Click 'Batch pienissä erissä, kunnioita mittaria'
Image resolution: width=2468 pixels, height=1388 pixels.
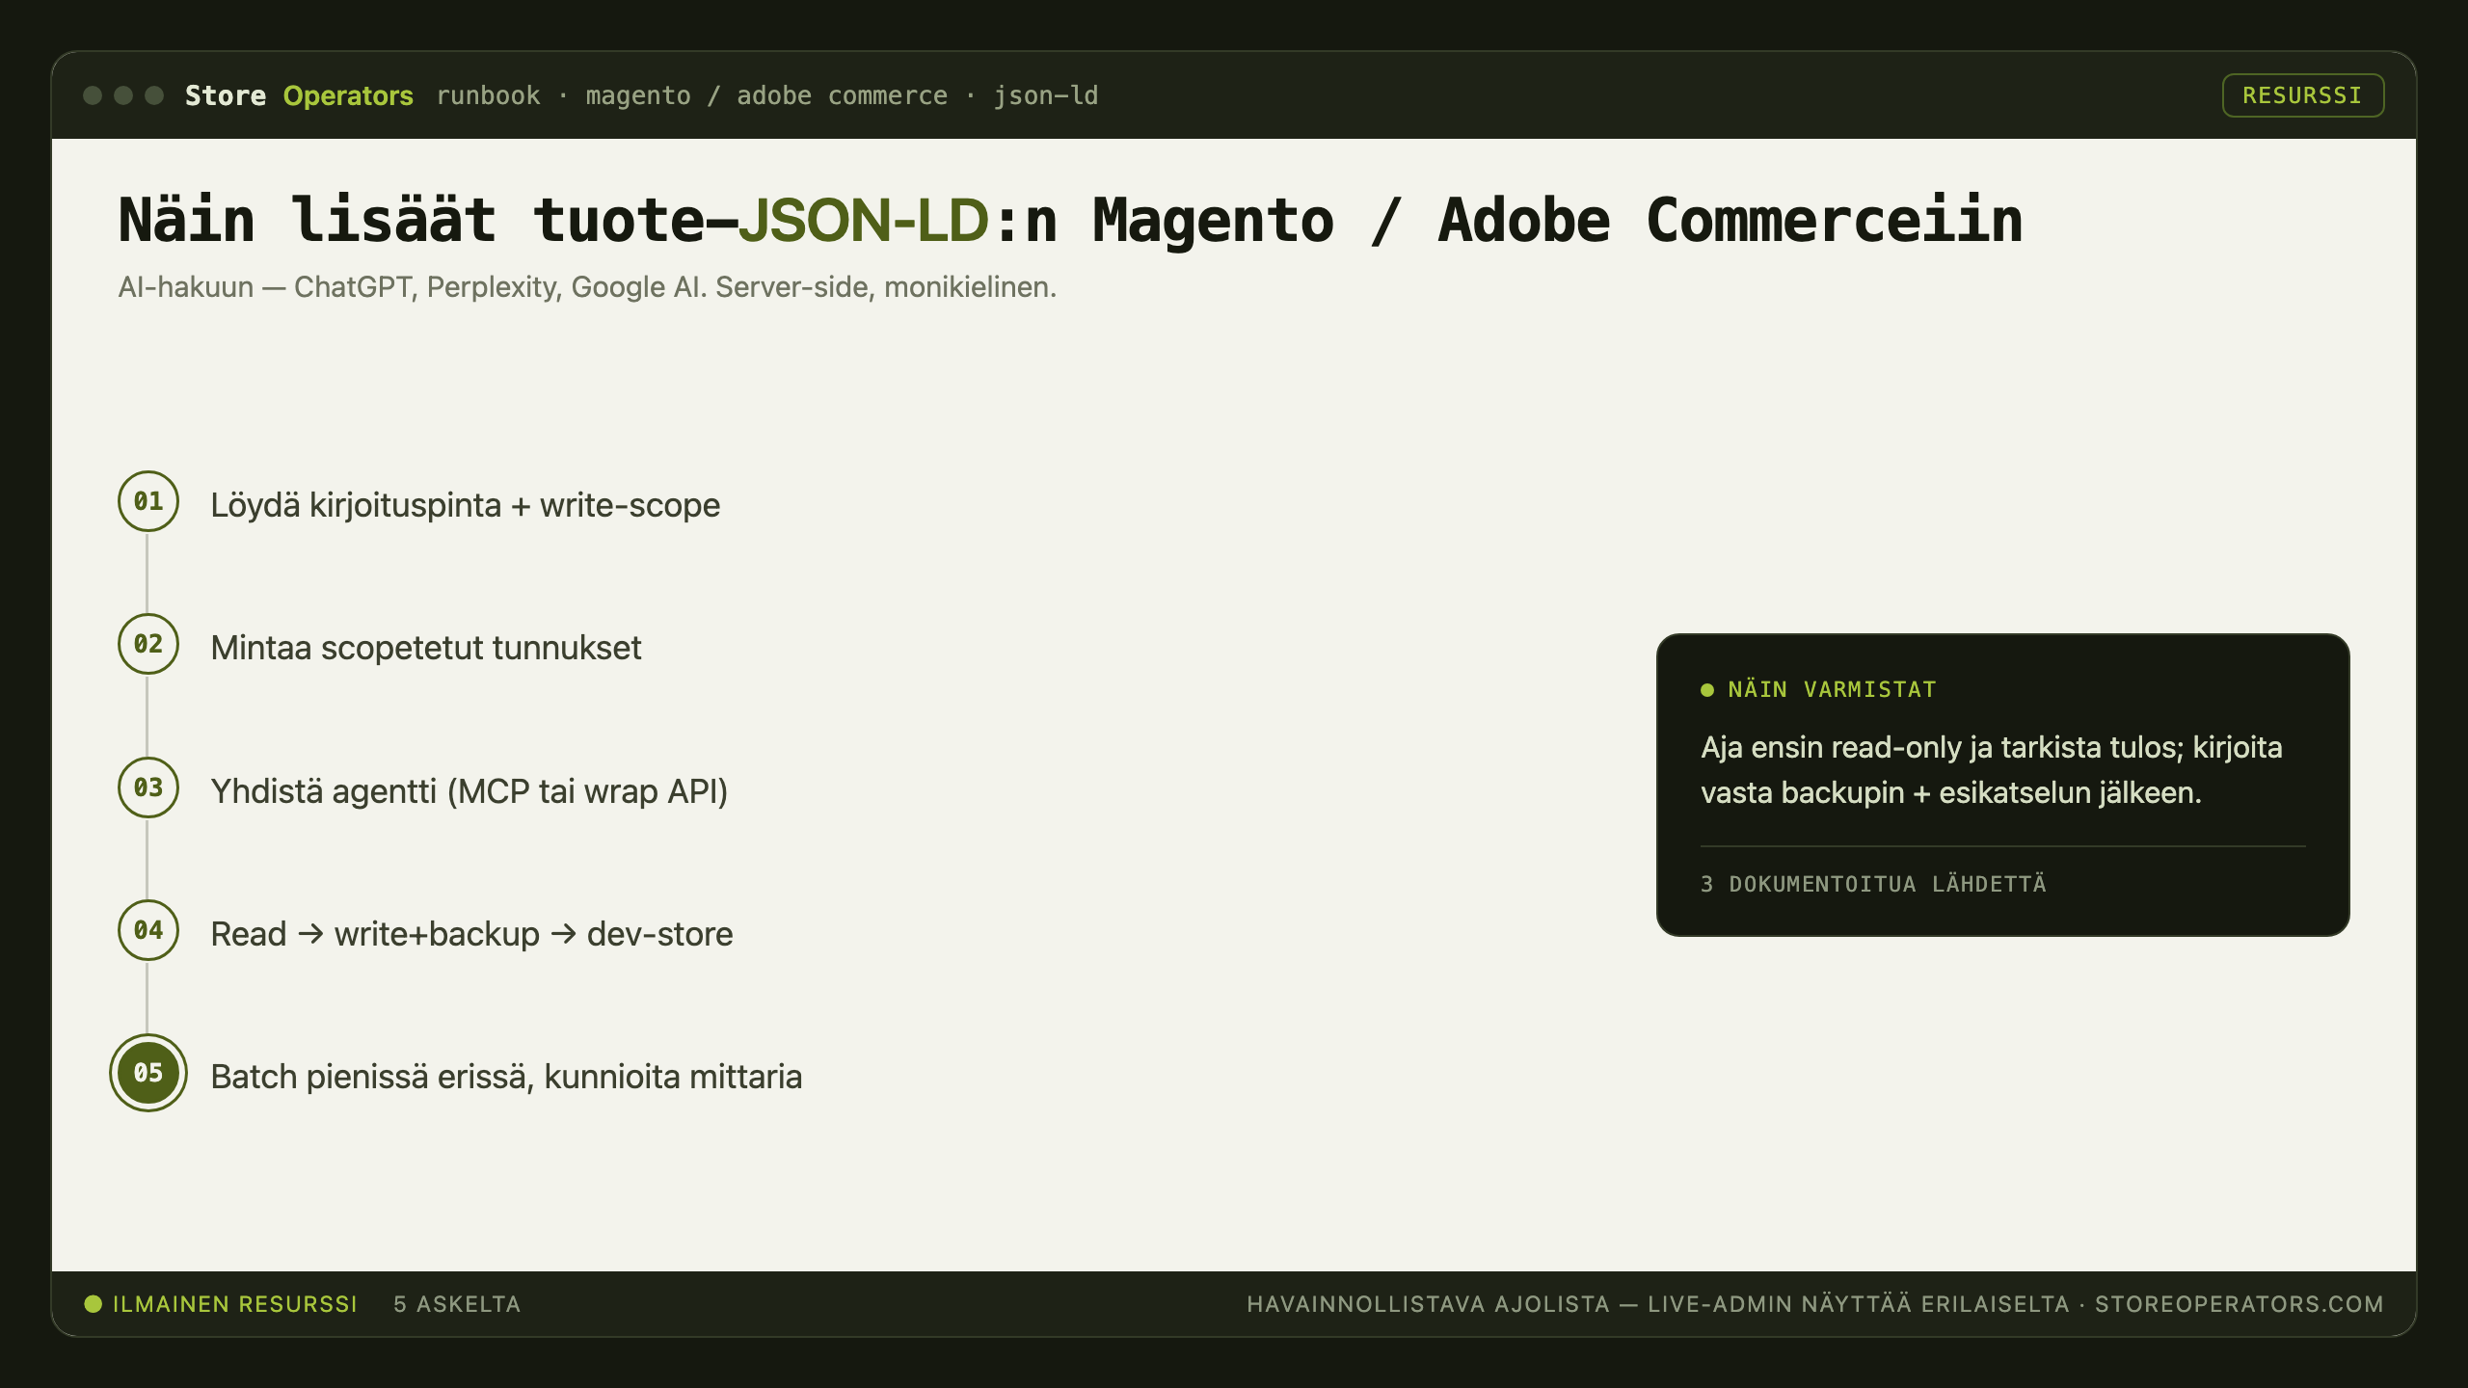(x=506, y=1077)
